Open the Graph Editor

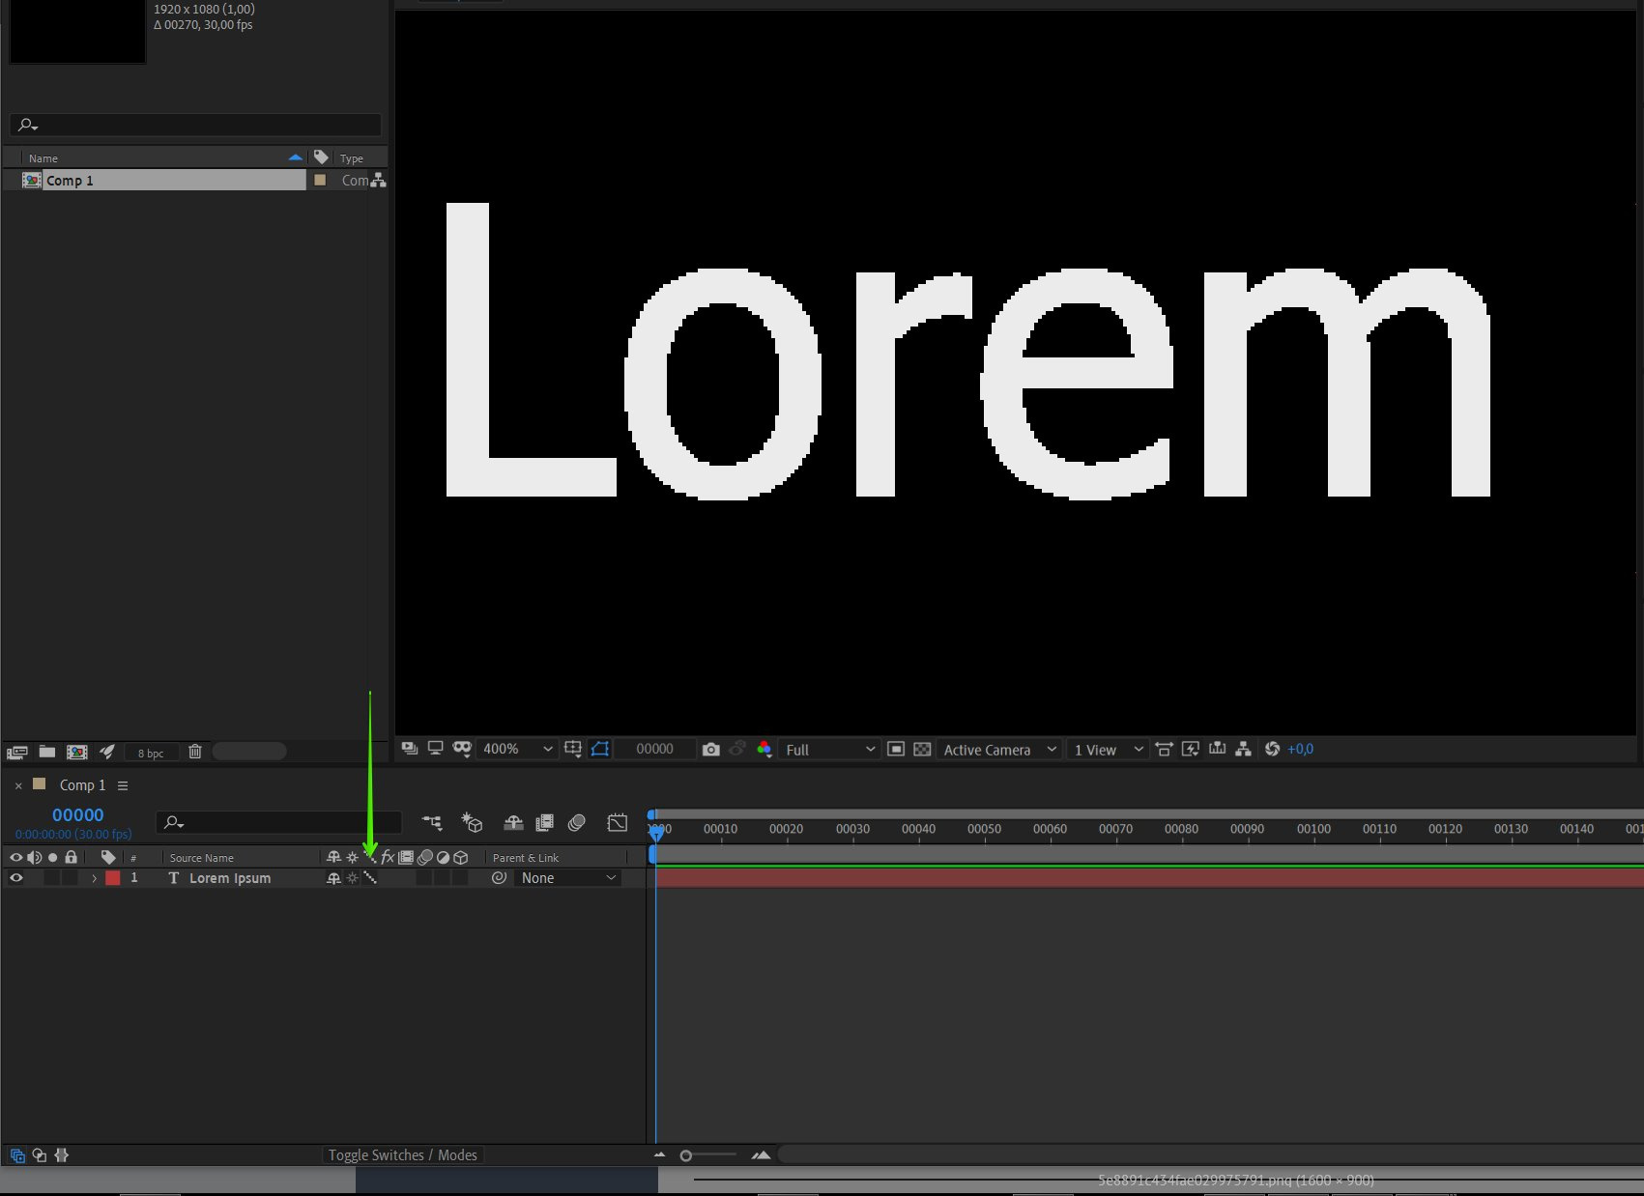pos(617,822)
